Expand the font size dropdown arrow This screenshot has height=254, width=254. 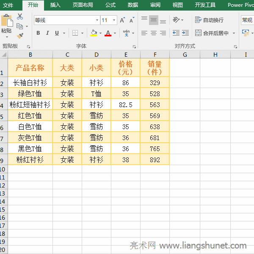[114, 20]
